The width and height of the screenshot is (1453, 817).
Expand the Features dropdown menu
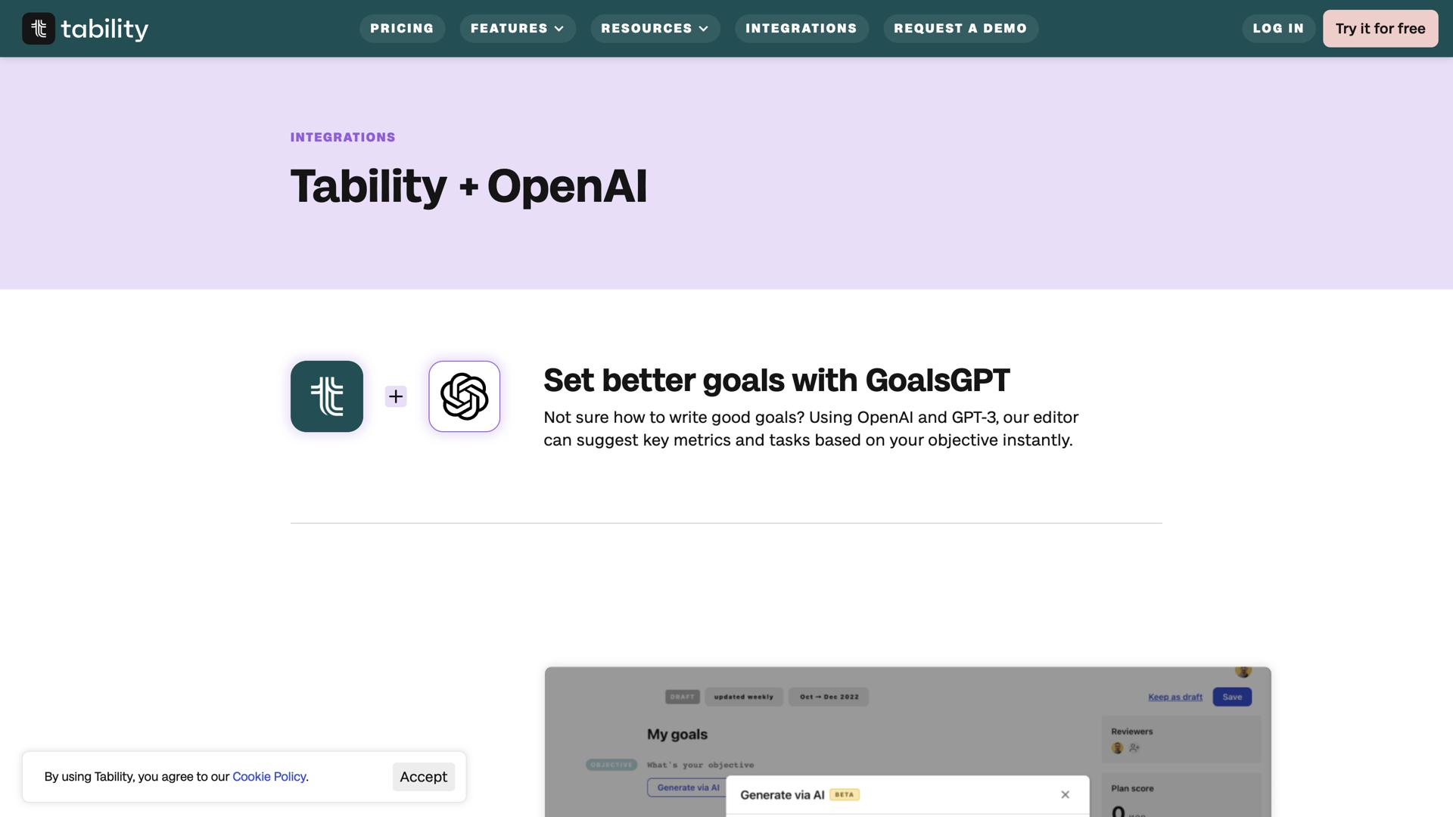[x=518, y=29]
